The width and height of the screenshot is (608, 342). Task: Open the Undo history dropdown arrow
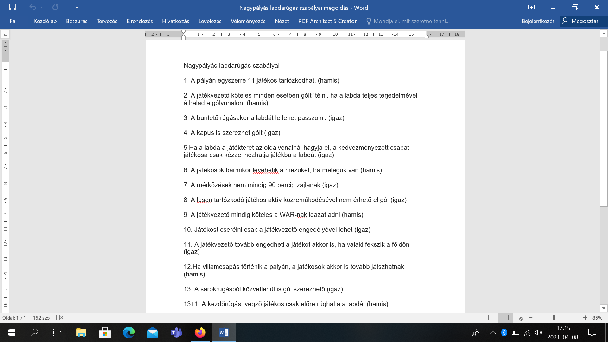pyautogui.click(x=42, y=7)
